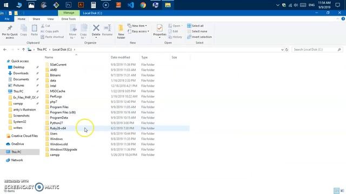The image size is (346, 194).
Task: Open New item dropdown
Action: (137, 26)
